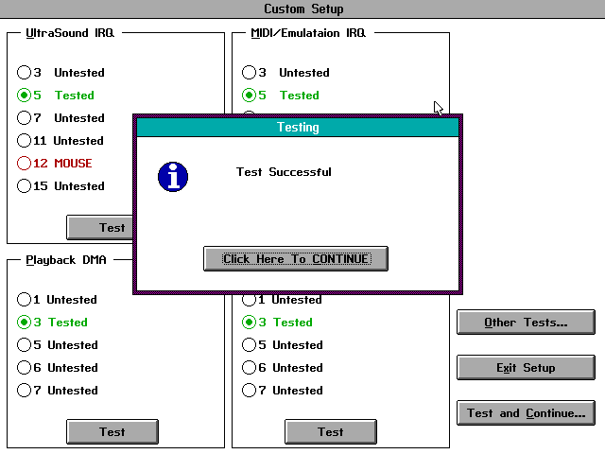The height and width of the screenshot is (454, 605).
Task: Click Test button under Playback DMA
Action: [112, 431]
